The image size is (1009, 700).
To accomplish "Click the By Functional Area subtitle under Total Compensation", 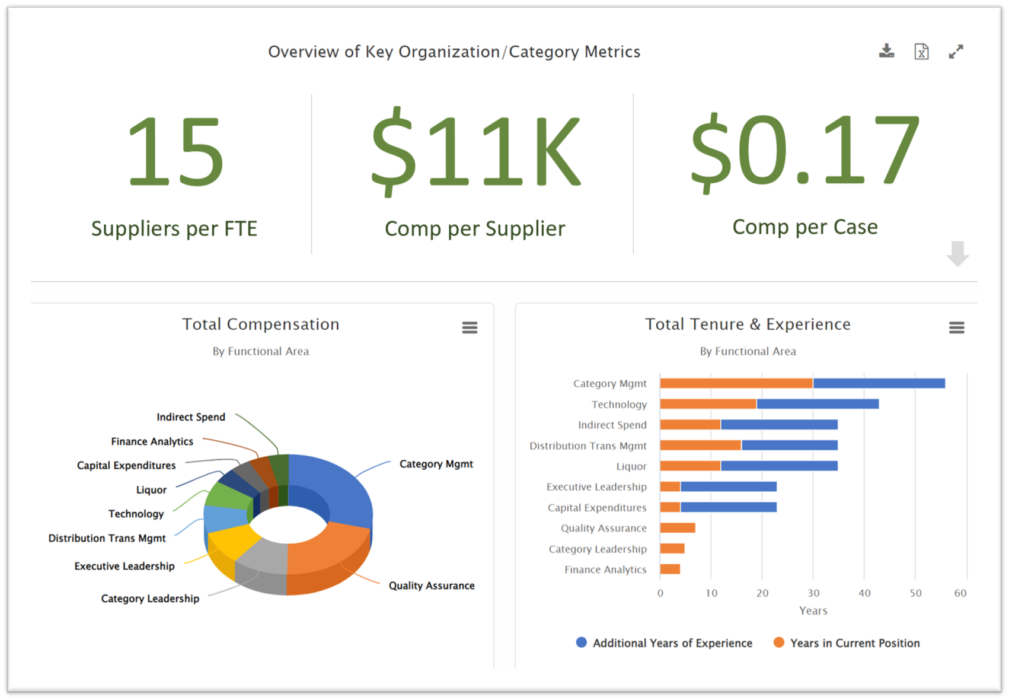I will [x=261, y=351].
